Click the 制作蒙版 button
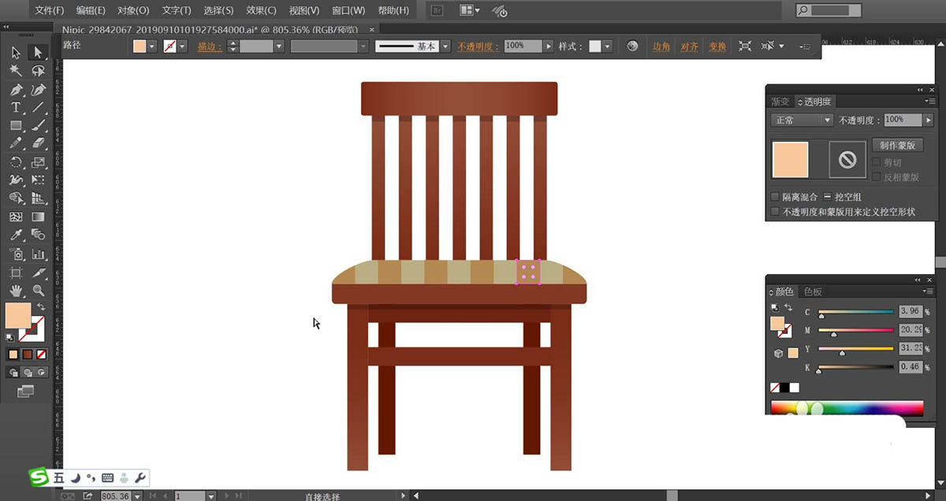Viewport: 946px width, 501px height. [897, 145]
